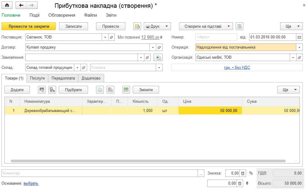This screenshot has width=307, height=190.
Task: Expand the Постачальник dropdown
Action: tap(105, 37)
